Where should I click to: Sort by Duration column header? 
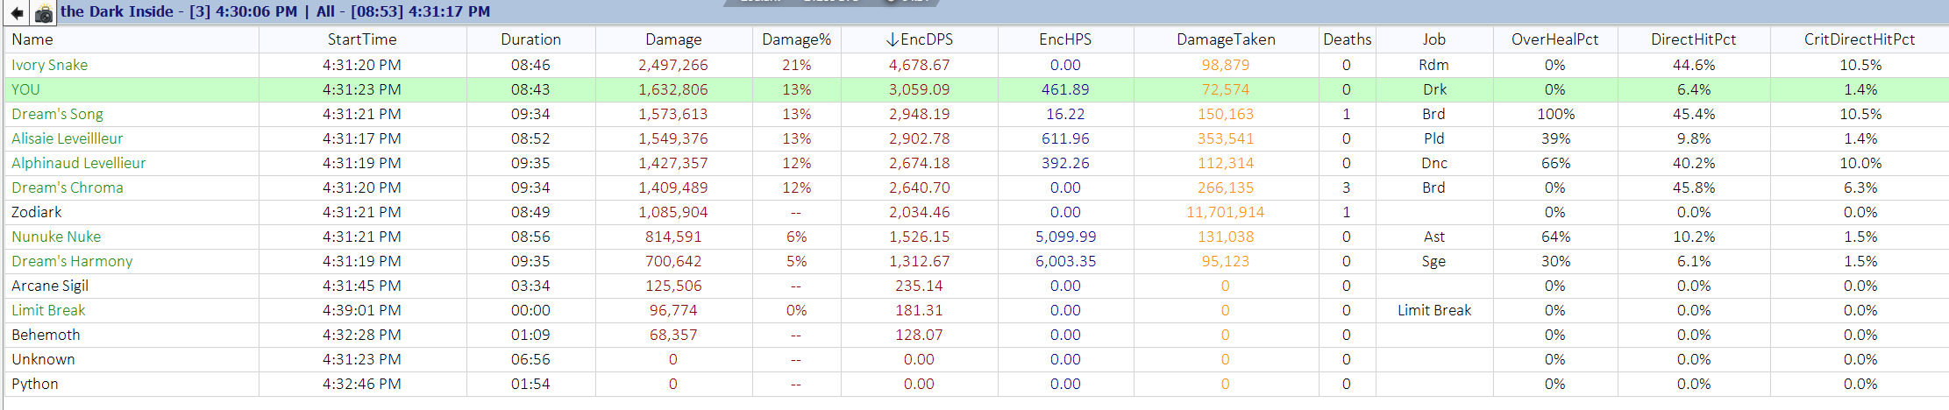pos(530,39)
